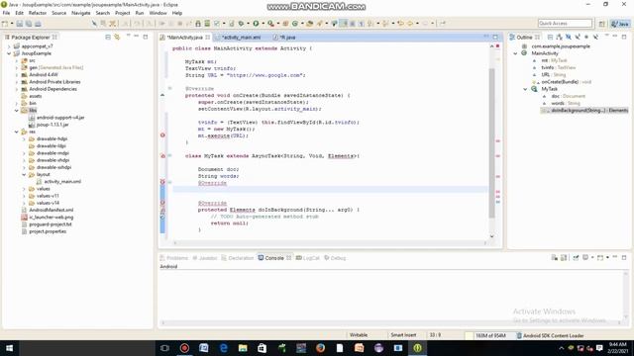Click the Open Perspective icon
This screenshot has height=356, width=634.
coord(601,24)
